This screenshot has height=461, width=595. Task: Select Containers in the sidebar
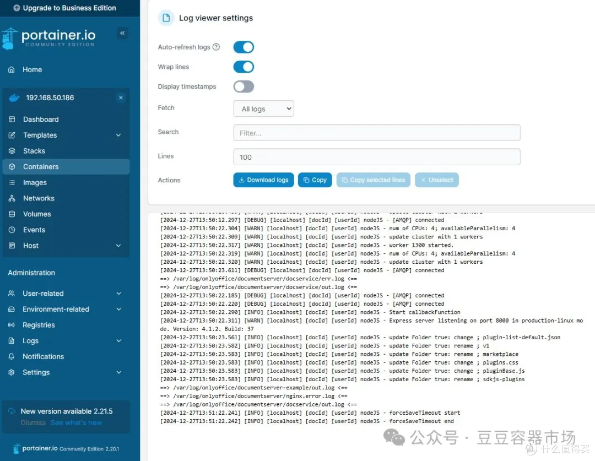pyautogui.click(x=66, y=167)
